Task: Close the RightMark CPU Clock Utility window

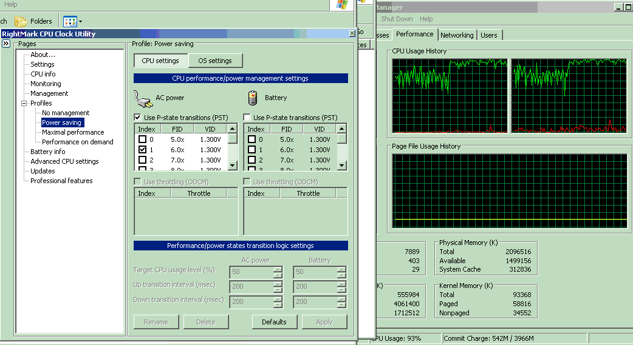Action: [352, 34]
